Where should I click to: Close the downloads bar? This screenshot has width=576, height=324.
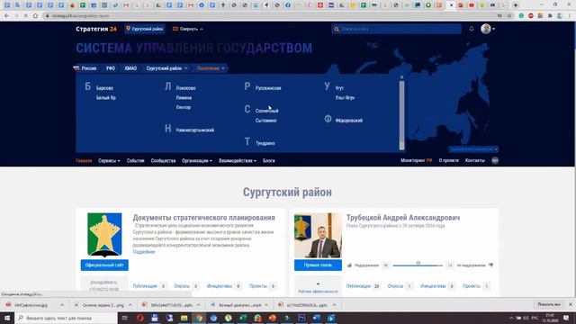pos(570,304)
